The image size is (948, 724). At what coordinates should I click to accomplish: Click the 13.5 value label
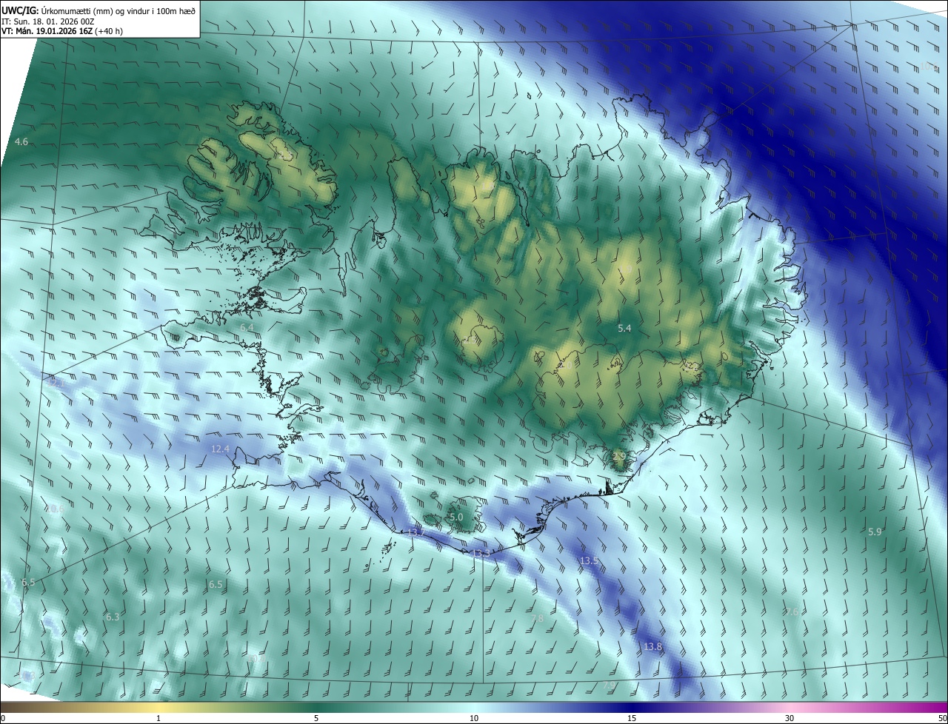tap(589, 561)
